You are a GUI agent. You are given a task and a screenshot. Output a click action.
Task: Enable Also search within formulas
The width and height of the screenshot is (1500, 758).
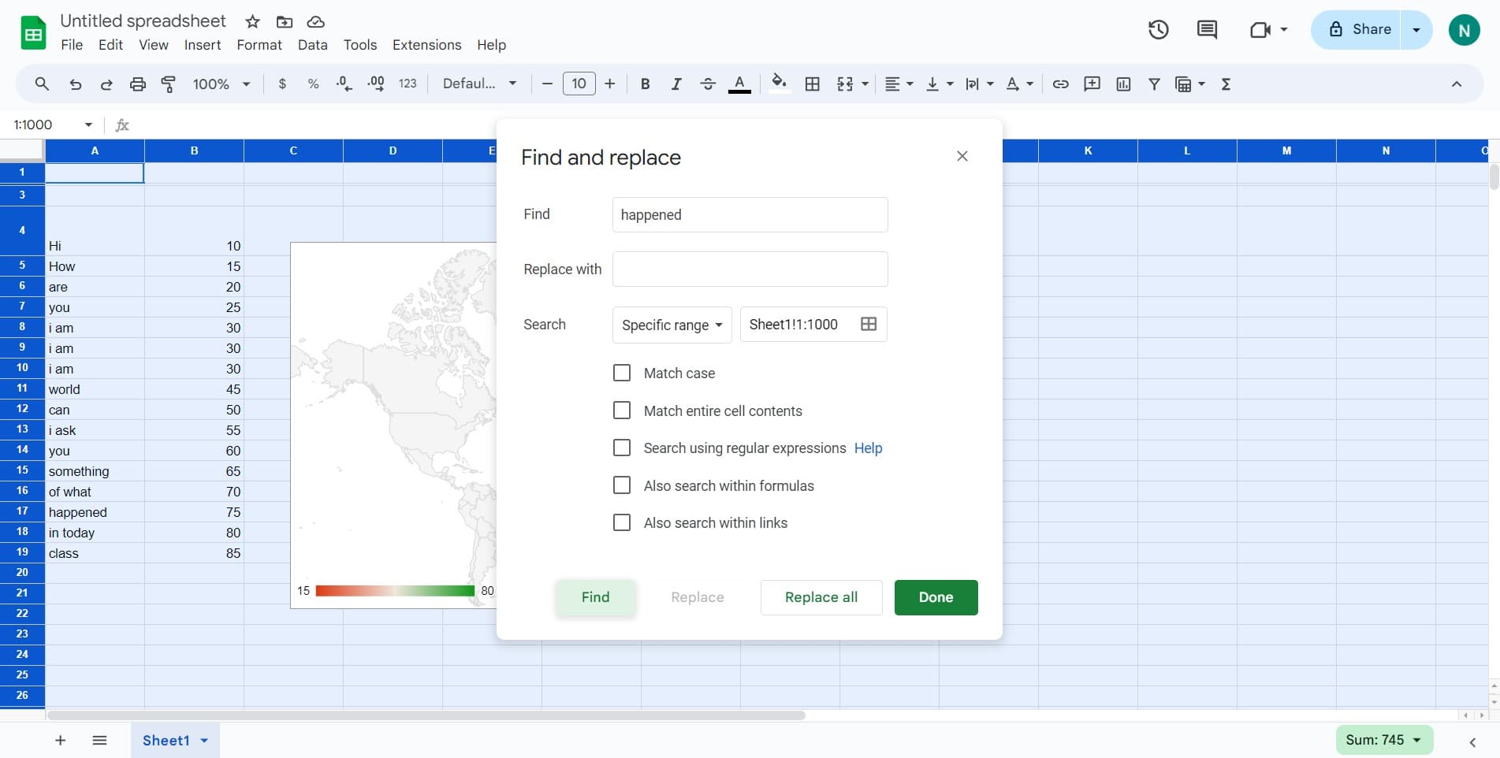pos(622,485)
